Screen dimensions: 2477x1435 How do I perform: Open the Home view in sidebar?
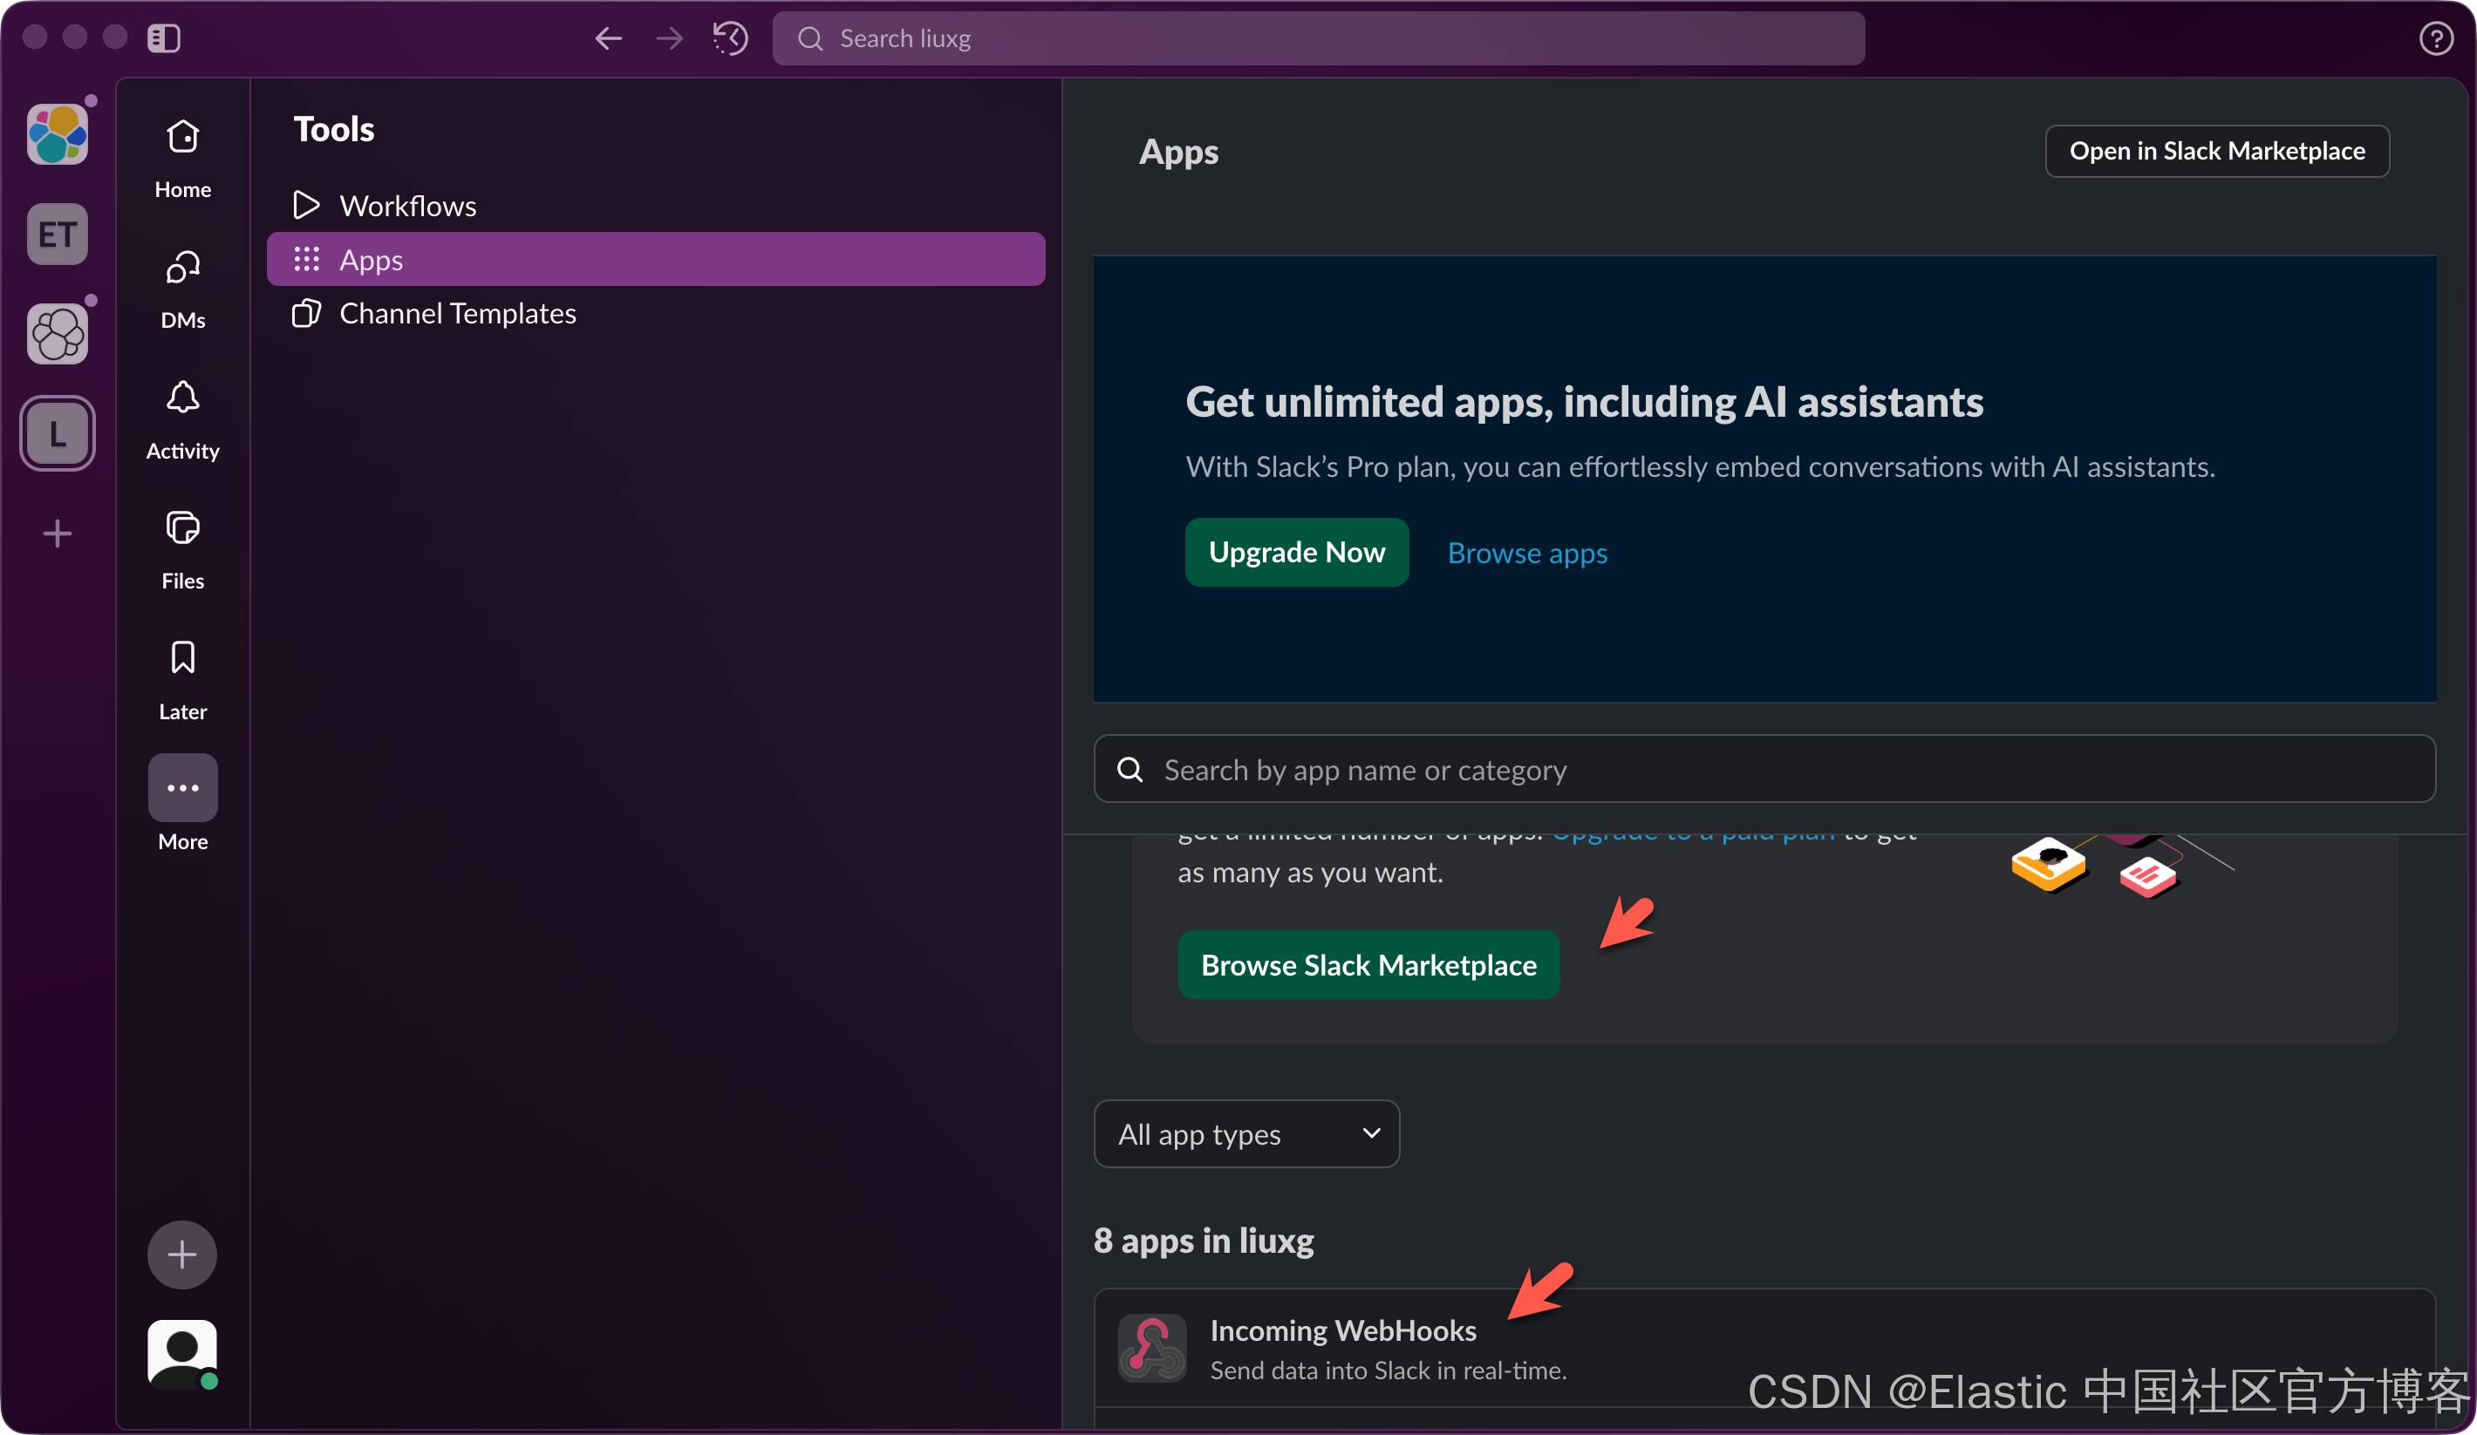click(x=183, y=157)
